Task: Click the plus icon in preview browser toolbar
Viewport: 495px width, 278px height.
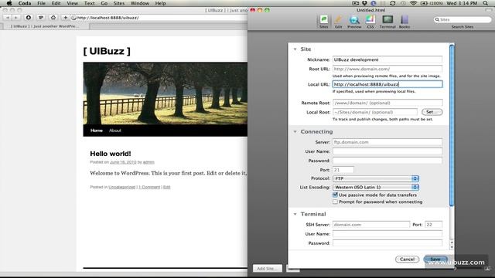Action: [65, 18]
